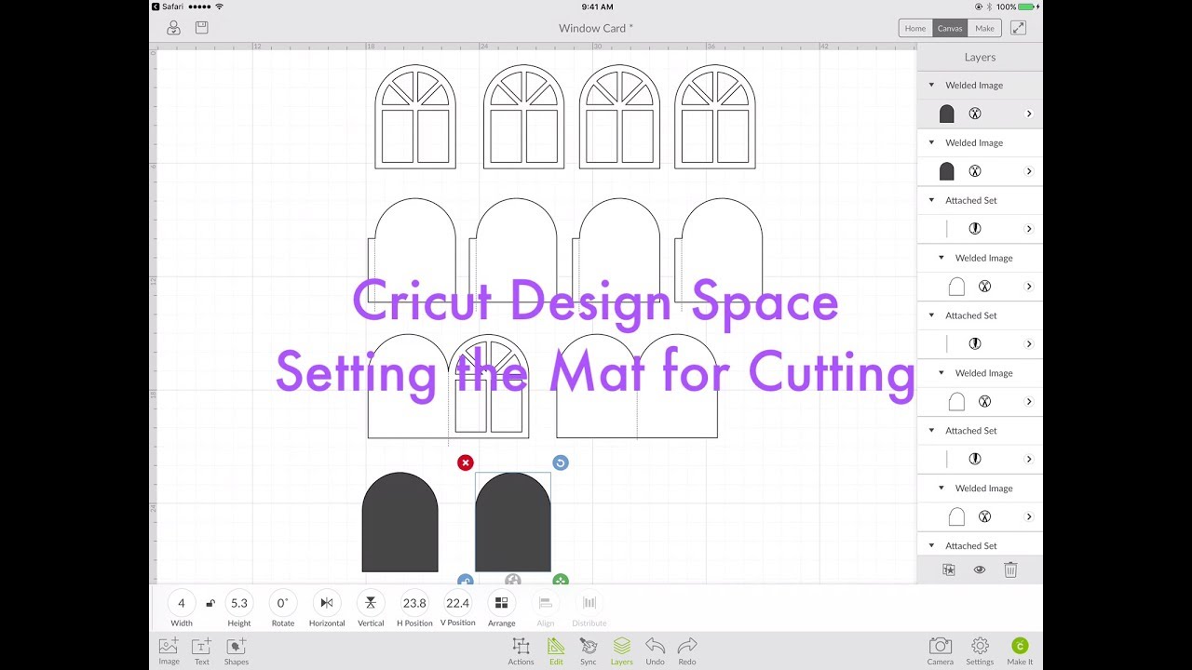Viewport: 1192px width, 670px height.
Task: Open the user profile icon
Action: coord(173,28)
